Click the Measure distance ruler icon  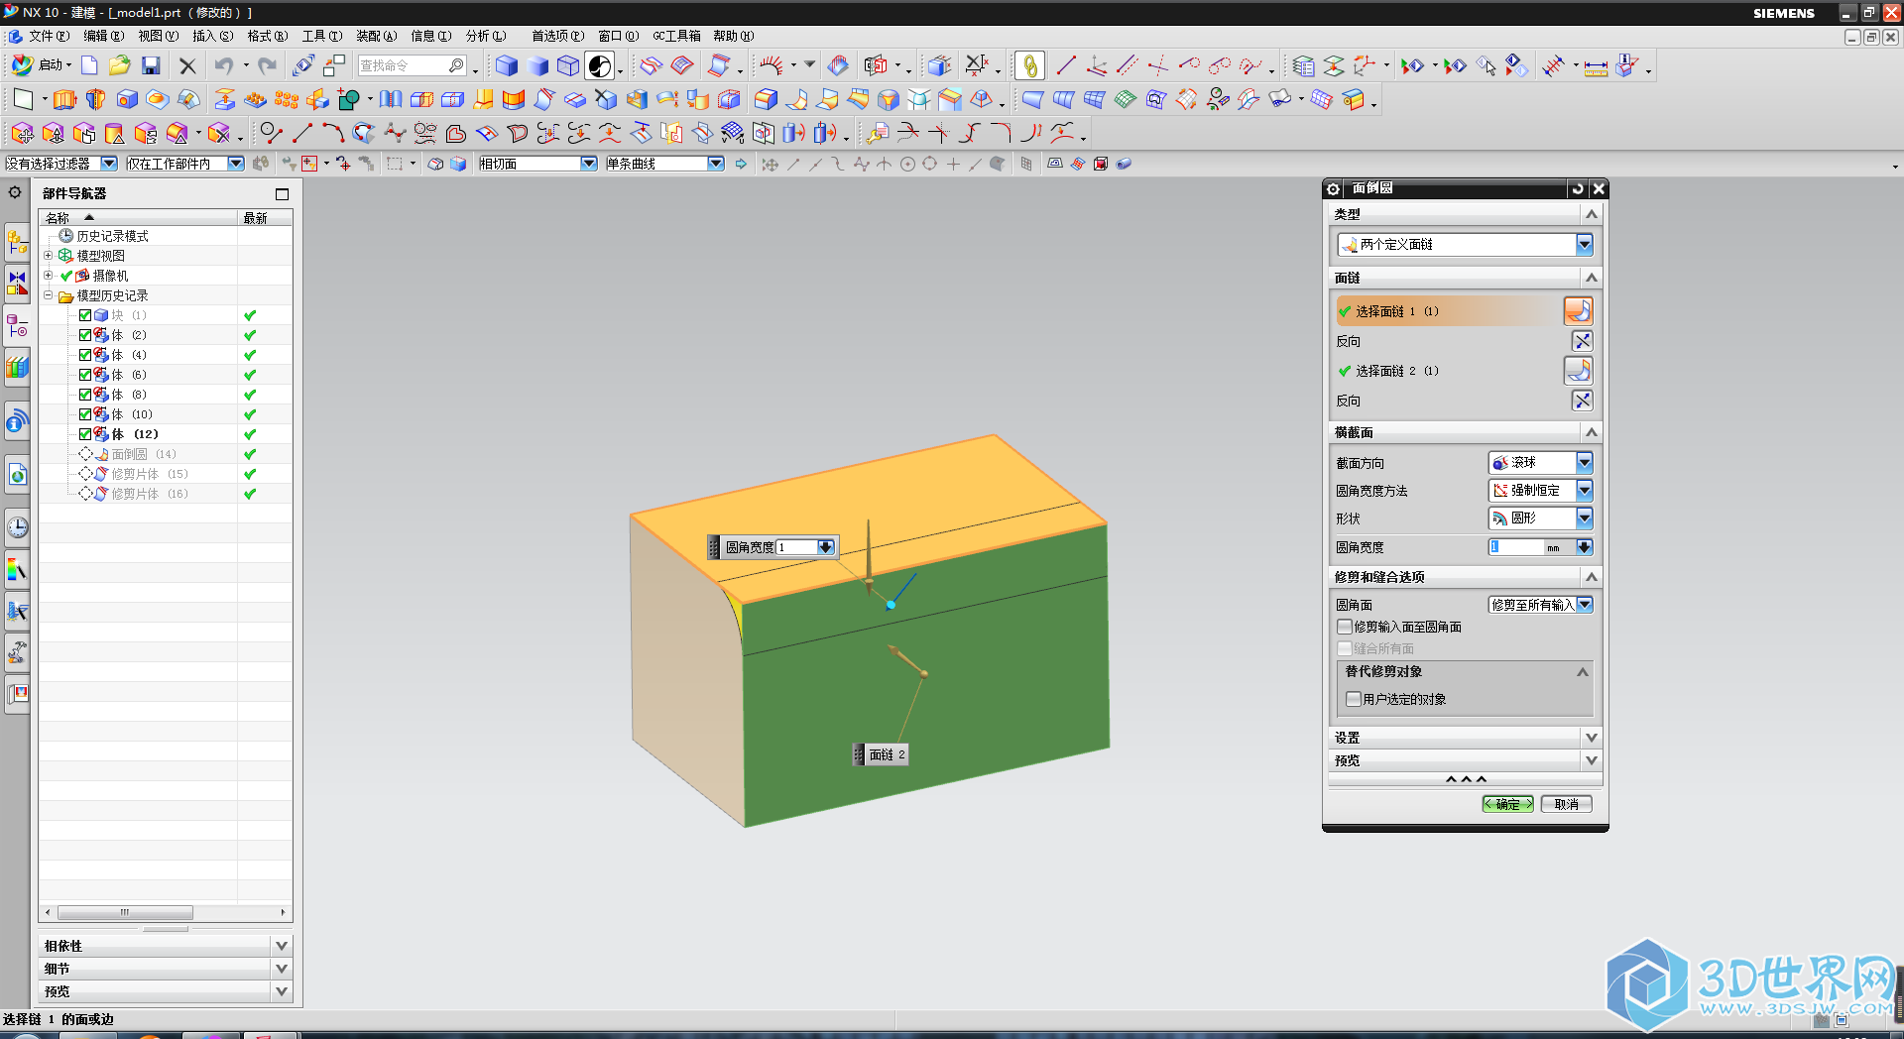coord(1596,66)
